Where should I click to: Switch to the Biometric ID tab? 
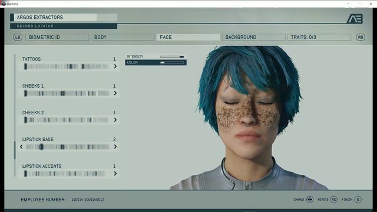click(57, 37)
